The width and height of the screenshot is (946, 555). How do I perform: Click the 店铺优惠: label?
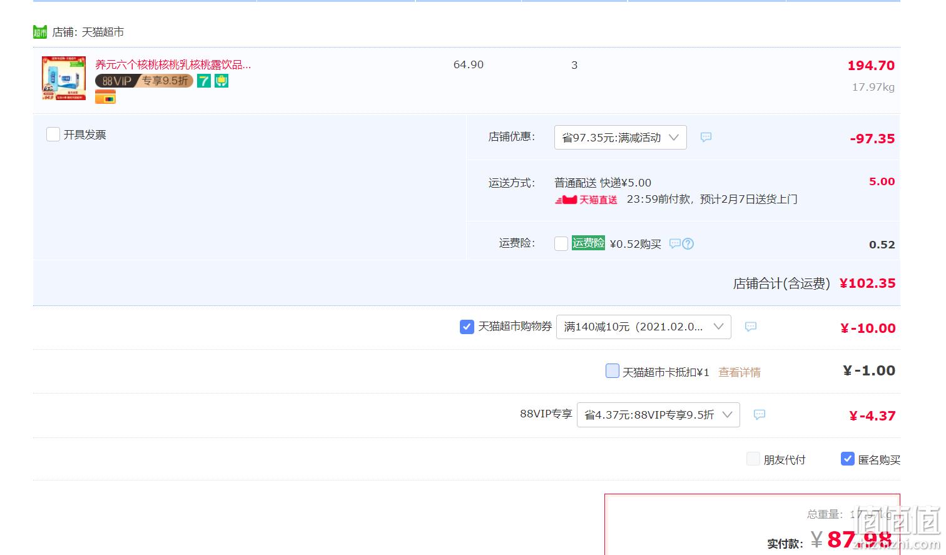pos(512,136)
